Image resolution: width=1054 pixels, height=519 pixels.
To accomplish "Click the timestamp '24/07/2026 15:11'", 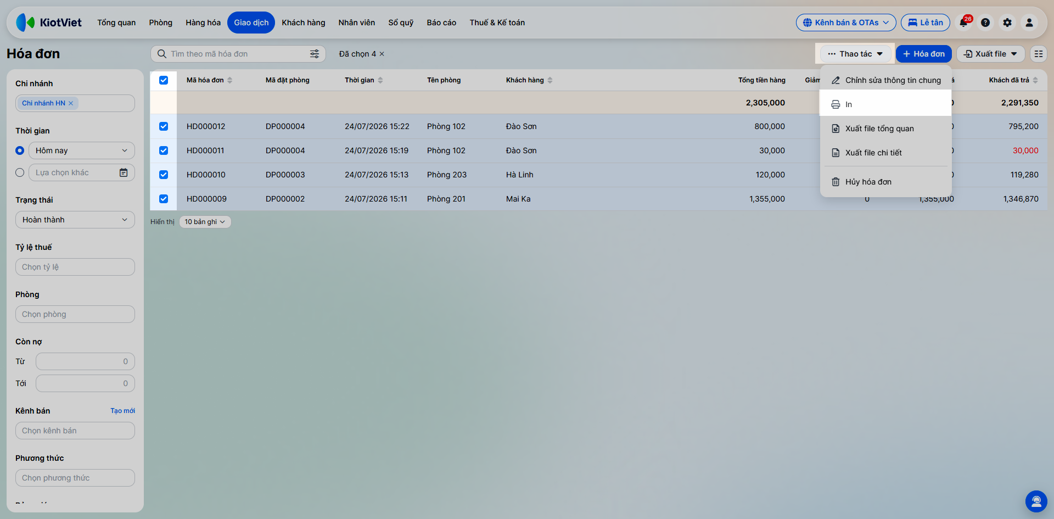I will pos(376,199).
